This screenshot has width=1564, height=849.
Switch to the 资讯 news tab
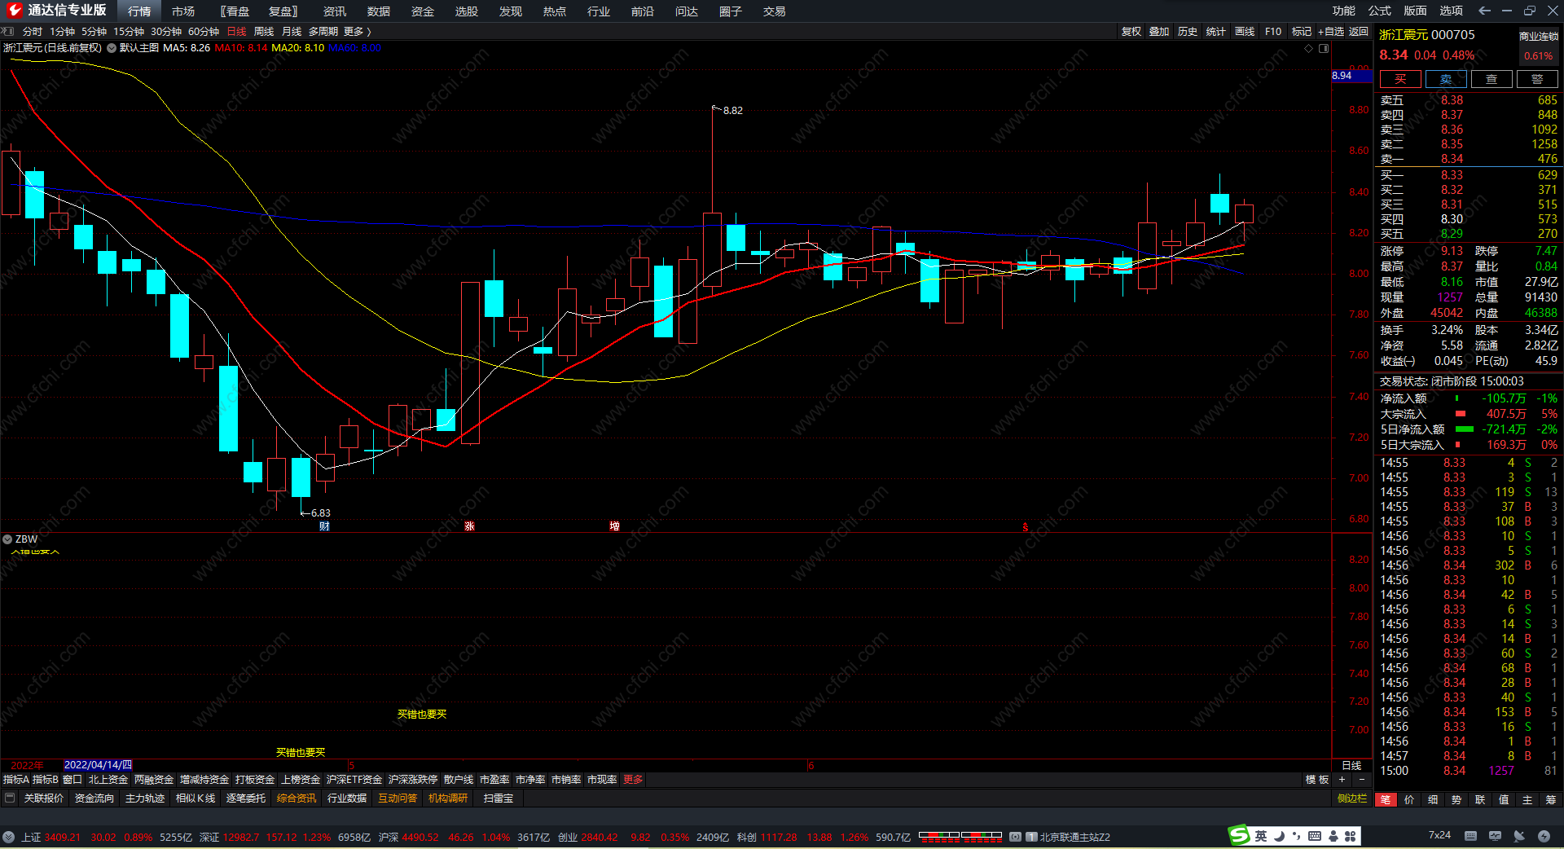[x=335, y=11]
